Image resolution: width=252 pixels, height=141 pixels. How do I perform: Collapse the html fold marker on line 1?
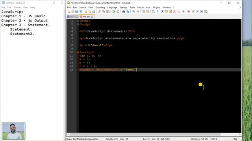click(x=78, y=21)
